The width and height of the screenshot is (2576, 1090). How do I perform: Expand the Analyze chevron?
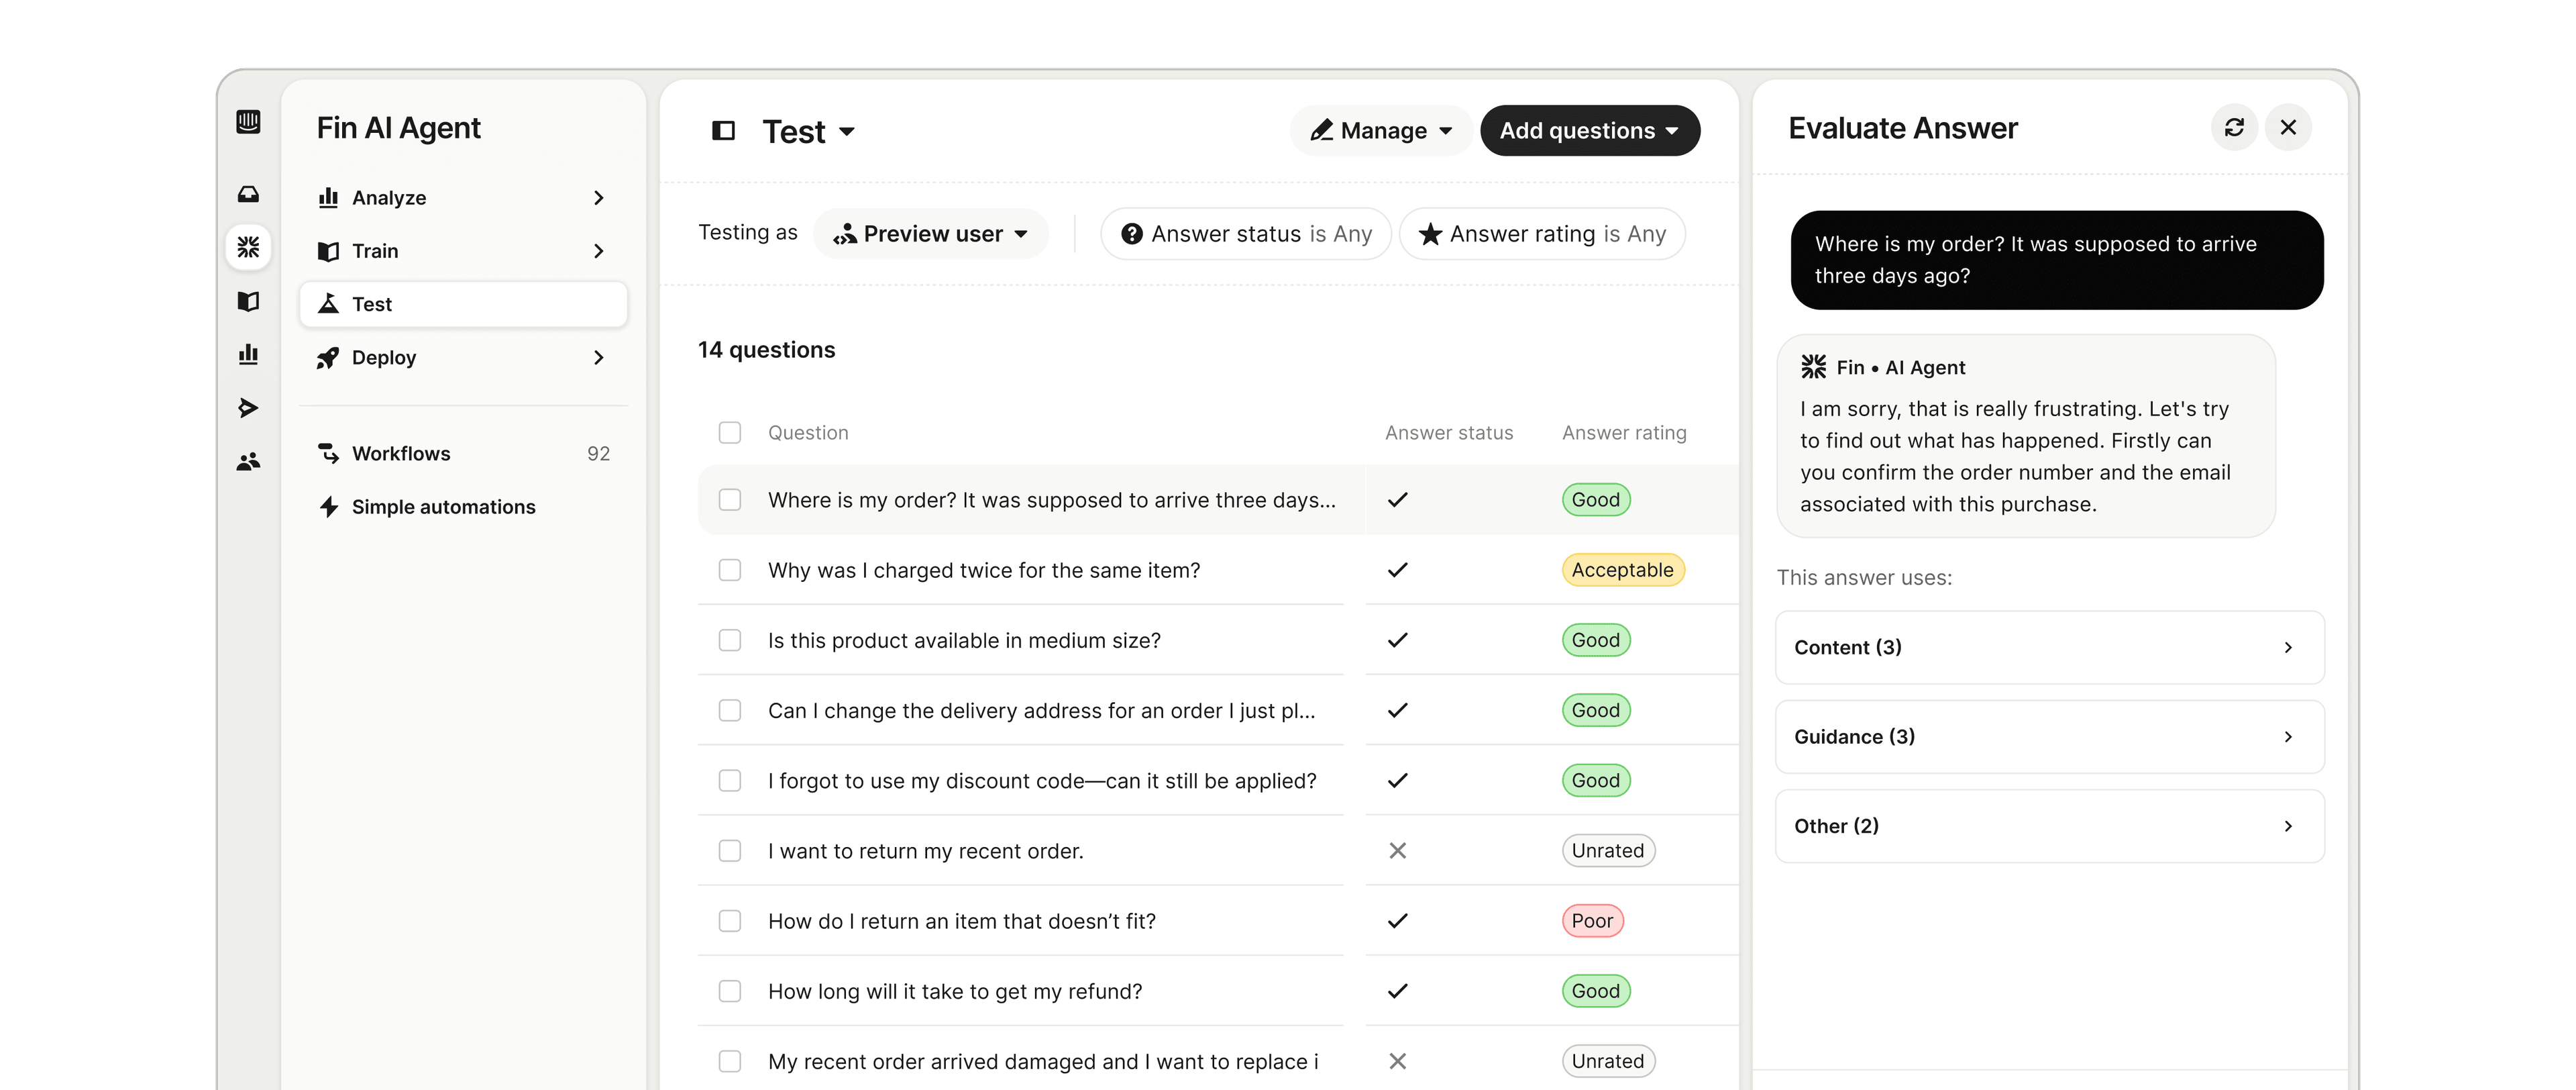coord(599,197)
